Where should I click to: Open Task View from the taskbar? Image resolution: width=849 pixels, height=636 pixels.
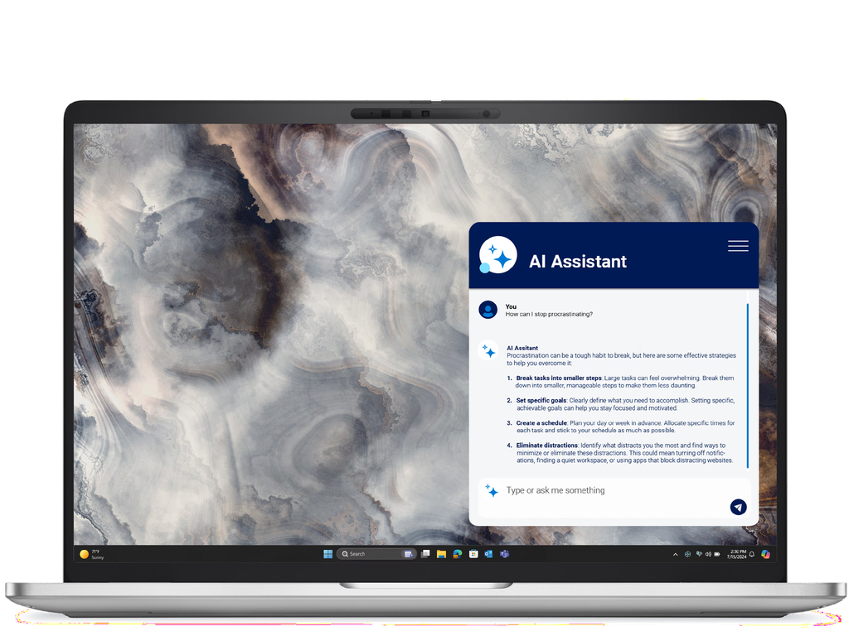coord(425,554)
